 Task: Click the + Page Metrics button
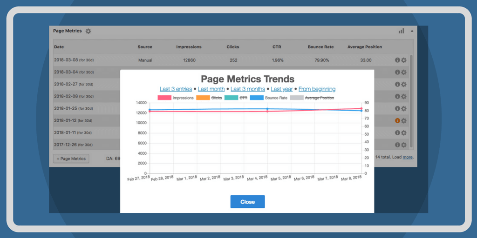71,159
